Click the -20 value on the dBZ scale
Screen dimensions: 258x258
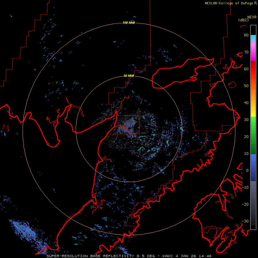pyautogui.click(x=245, y=204)
